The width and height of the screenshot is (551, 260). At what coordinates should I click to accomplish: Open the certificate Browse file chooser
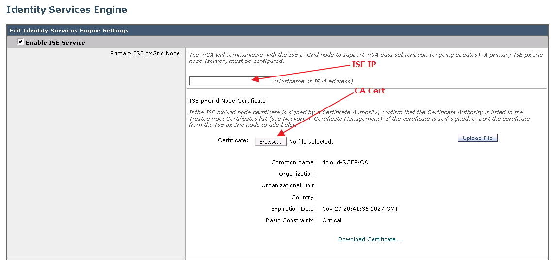271,142
